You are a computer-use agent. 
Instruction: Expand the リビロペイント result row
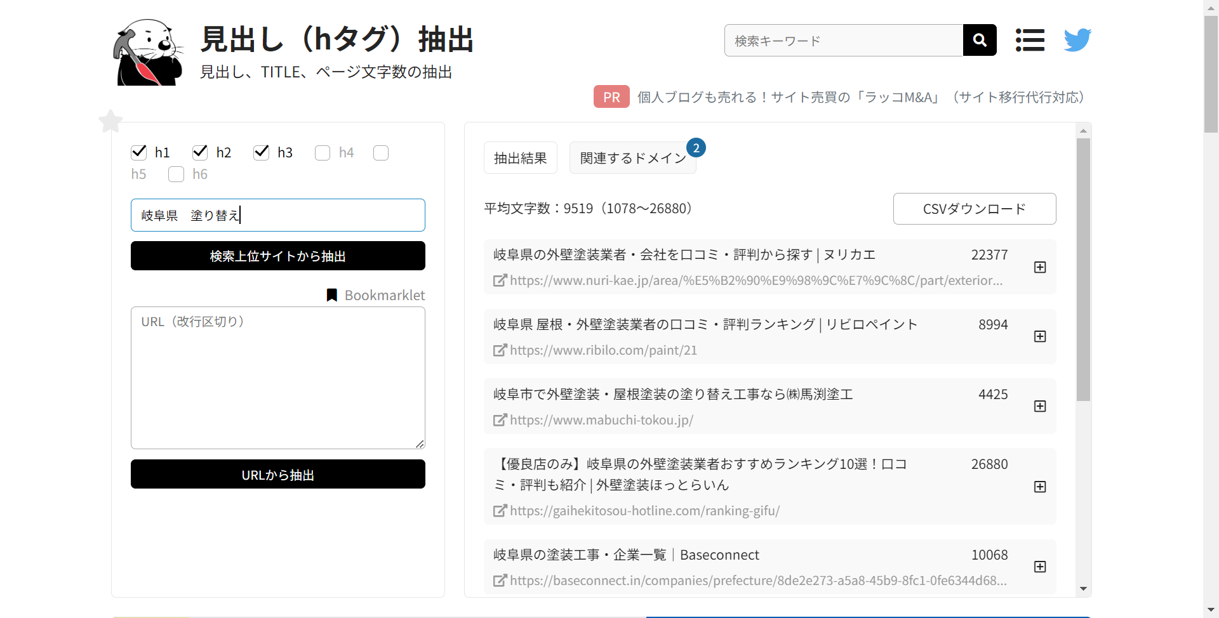pyautogui.click(x=1040, y=336)
